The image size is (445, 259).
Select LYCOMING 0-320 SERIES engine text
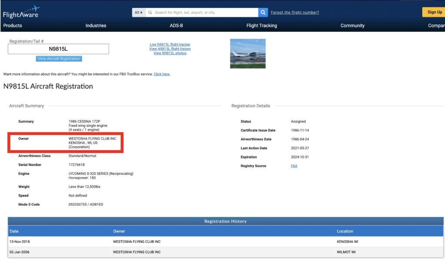click(x=101, y=174)
